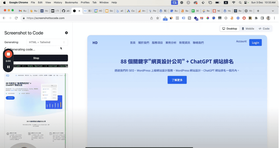
Task: Switch the preview to Mobile view
Action: [248, 29]
